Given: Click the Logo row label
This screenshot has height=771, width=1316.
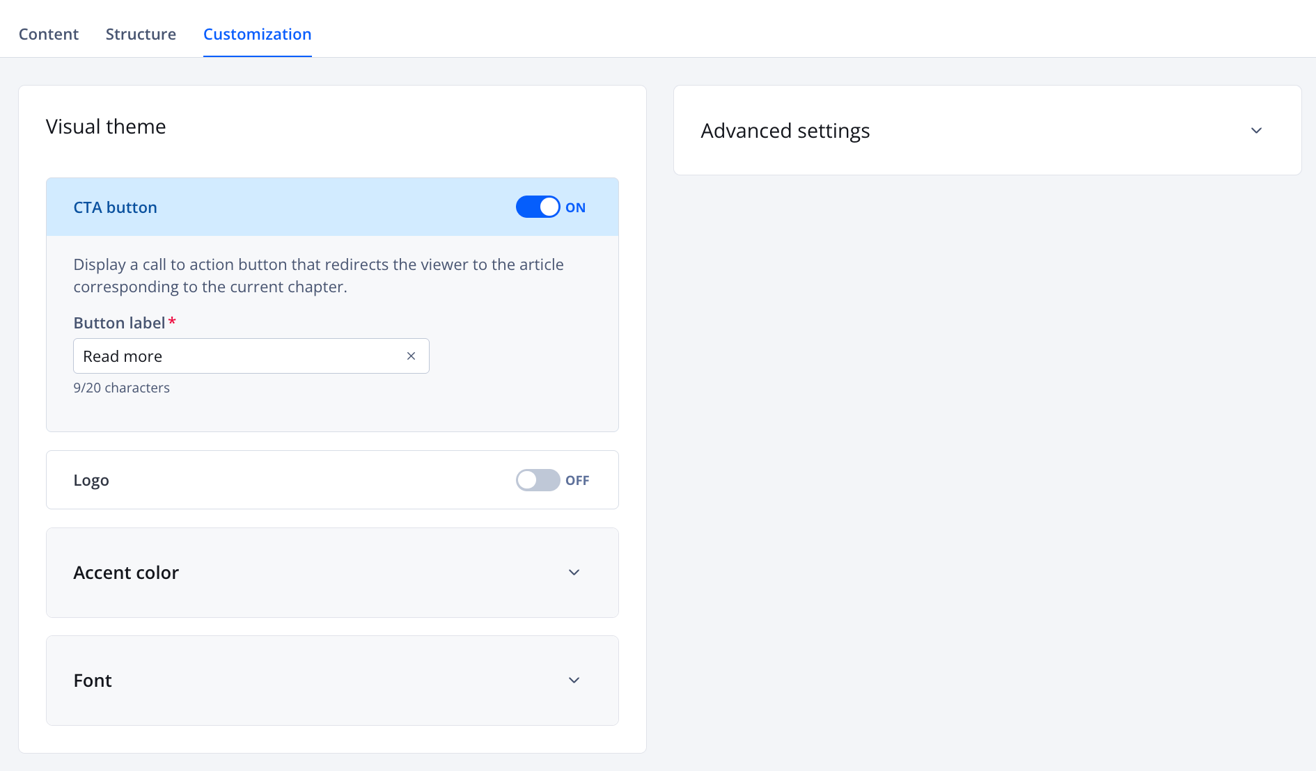Looking at the screenshot, I should pyautogui.click(x=91, y=480).
